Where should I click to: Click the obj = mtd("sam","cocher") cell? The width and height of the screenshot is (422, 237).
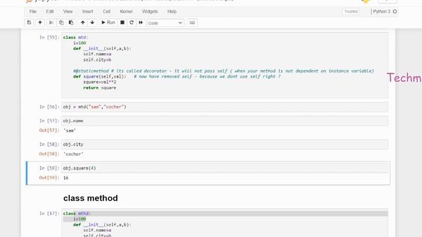[x=224, y=107]
